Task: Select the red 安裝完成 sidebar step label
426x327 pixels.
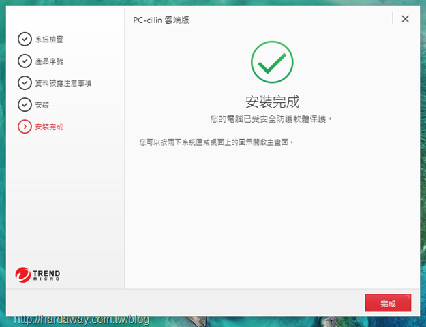Action: [x=49, y=127]
